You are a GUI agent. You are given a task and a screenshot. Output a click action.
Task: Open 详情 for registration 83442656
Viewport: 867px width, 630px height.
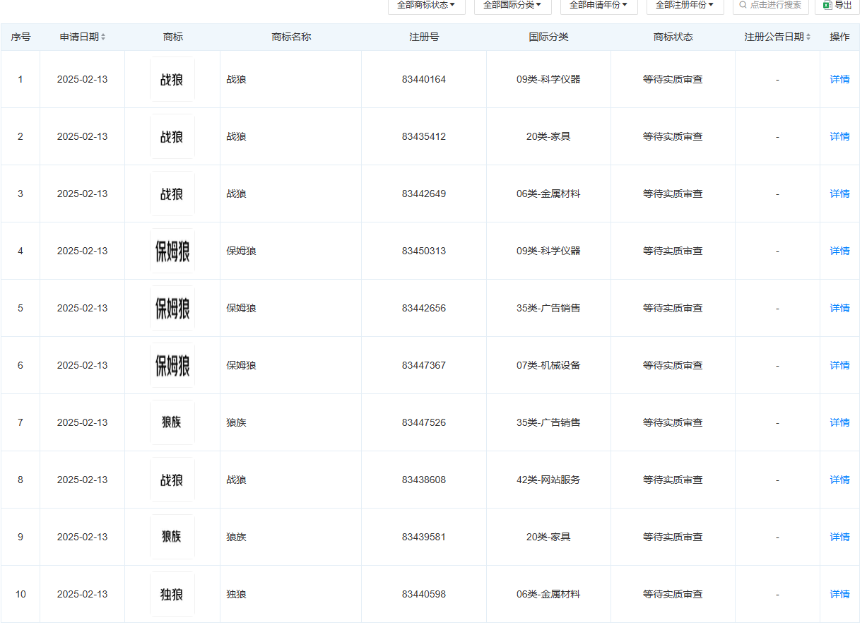pyautogui.click(x=839, y=308)
